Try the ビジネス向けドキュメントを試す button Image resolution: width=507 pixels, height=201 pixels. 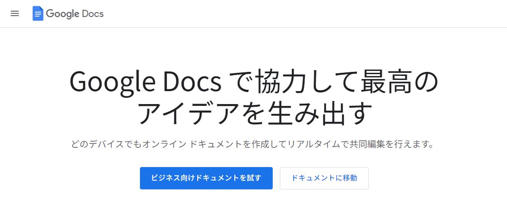click(x=206, y=178)
